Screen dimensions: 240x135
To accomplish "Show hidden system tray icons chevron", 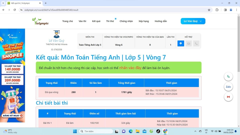I will coord(195,131).
